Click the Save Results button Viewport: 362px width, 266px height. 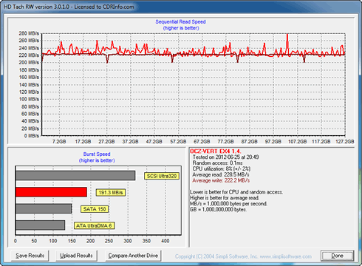[30, 256]
